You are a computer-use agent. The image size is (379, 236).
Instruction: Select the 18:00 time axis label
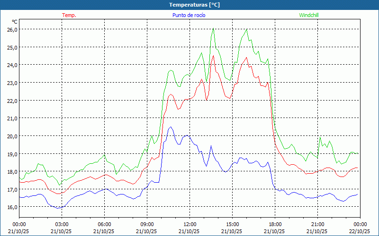click(275, 224)
